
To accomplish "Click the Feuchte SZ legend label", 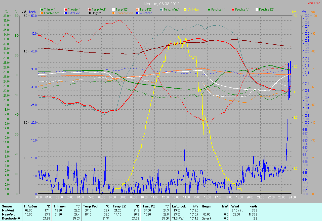I will (x=267, y=10).
